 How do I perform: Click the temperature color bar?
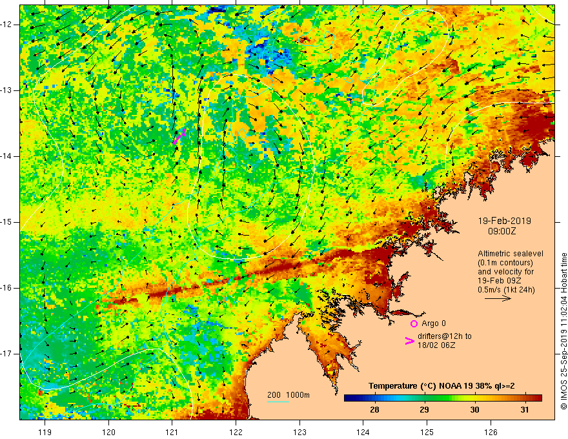tap(443, 398)
